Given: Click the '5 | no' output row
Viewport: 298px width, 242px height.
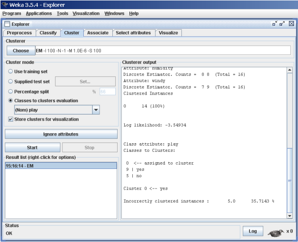Looking at the screenshot, I should 134,176.
